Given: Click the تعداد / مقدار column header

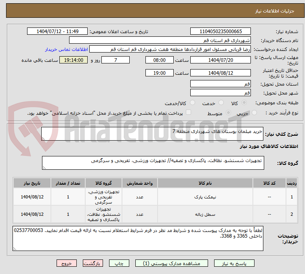Looking at the screenshot, I should (x=68, y=183).
